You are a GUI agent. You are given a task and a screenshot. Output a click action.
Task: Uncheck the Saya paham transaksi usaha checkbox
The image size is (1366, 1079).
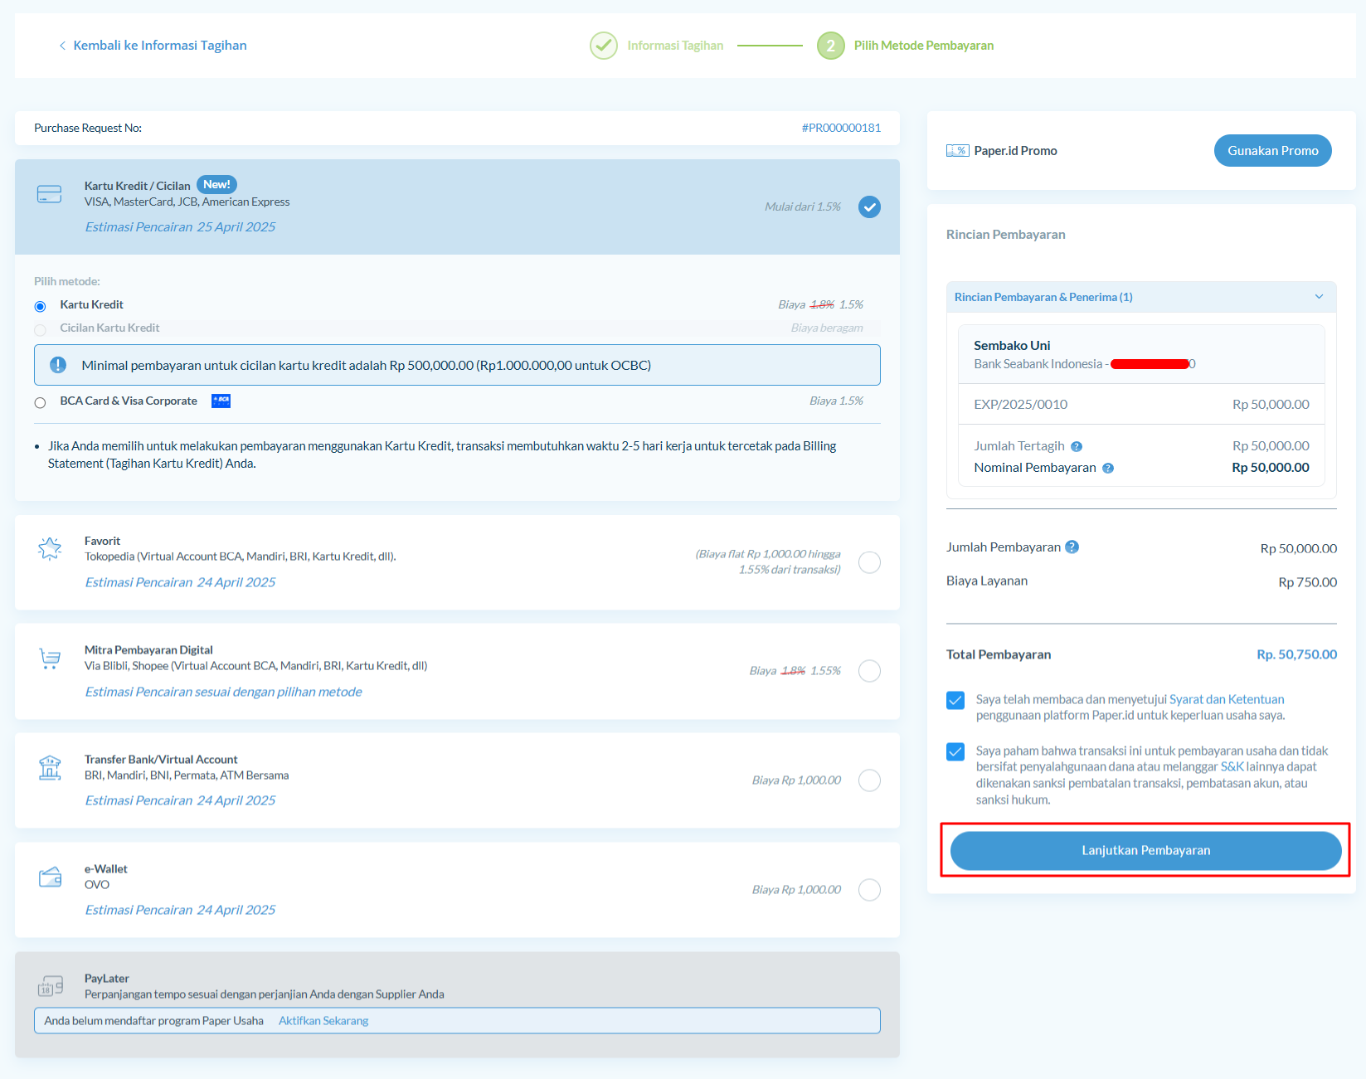[955, 751]
